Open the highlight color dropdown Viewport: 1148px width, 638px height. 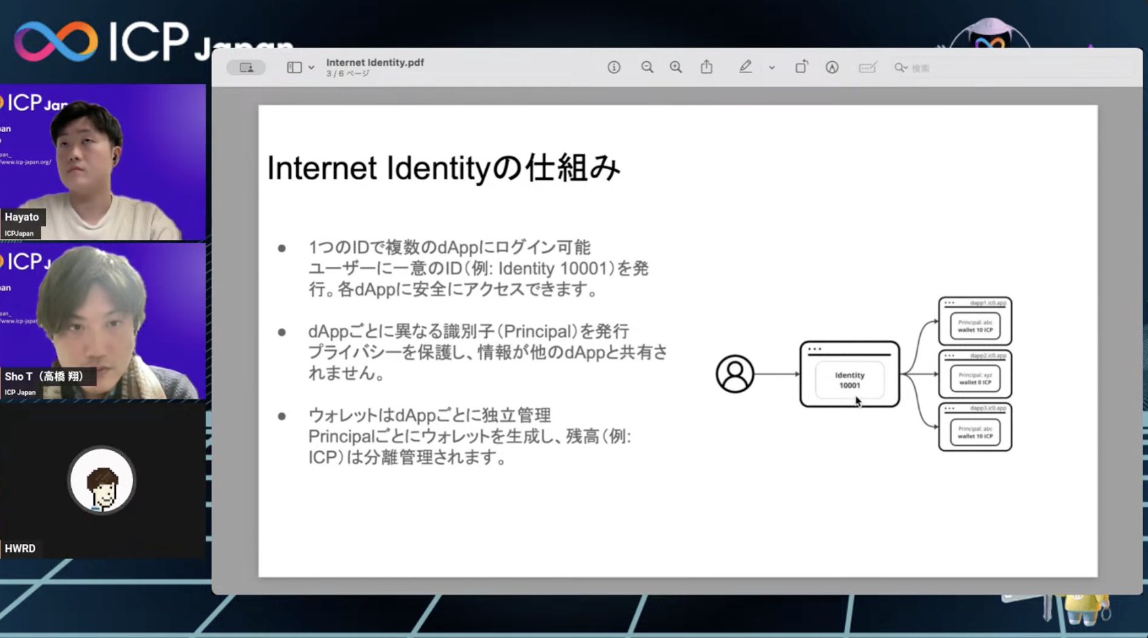coord(772,68)
